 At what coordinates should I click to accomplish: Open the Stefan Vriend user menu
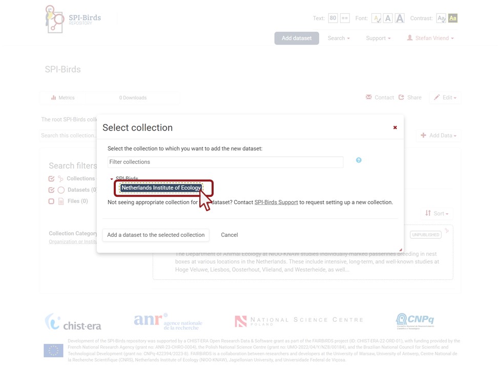click(x=430, y=38)
